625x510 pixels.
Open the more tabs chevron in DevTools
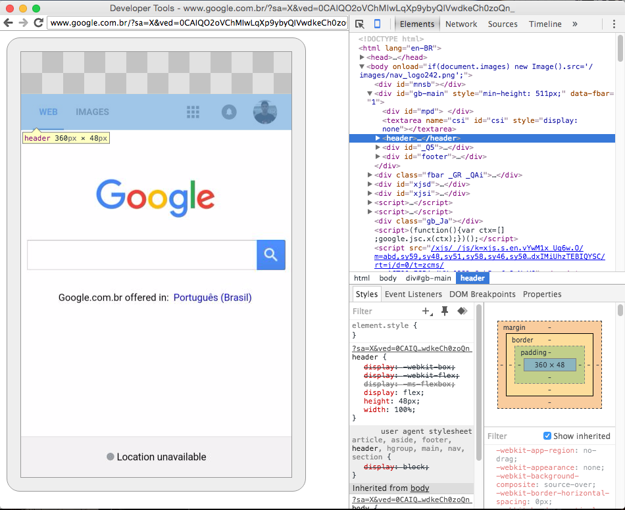point(575,24)
